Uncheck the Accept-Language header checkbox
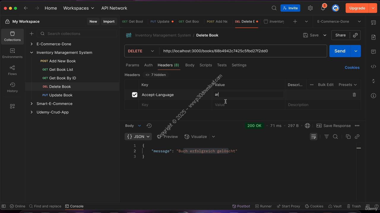The image size is (380, 213). click(134, 95)
